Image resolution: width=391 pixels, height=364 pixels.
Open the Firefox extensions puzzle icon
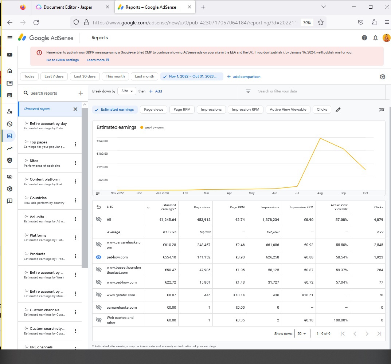(x=374, y=23)
